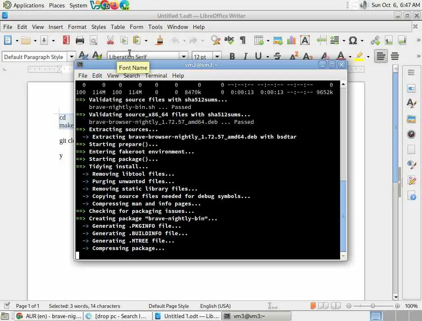Insert text box icon
422x321 pixels.
coord(305,40)
